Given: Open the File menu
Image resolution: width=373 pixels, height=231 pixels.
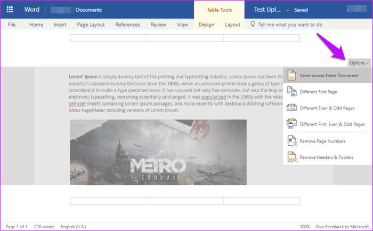Looking at the screenshot, I should tap(12, 25).
